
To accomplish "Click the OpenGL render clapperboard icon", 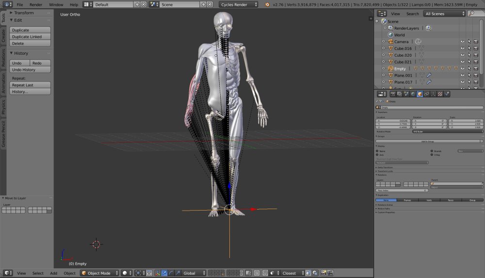I will coord(330,273).
